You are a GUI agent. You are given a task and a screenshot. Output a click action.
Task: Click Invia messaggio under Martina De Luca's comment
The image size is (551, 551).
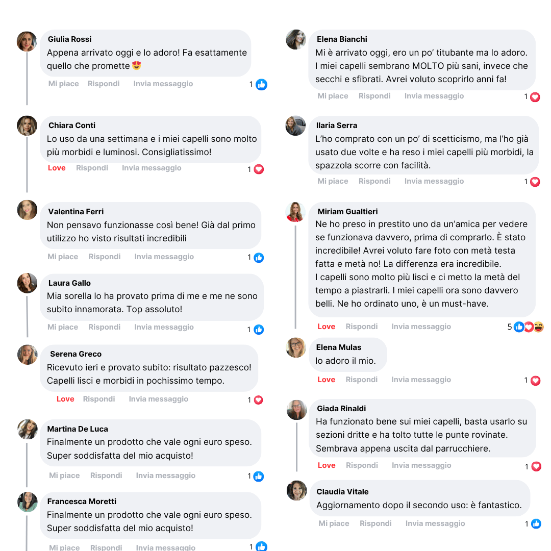165,475
